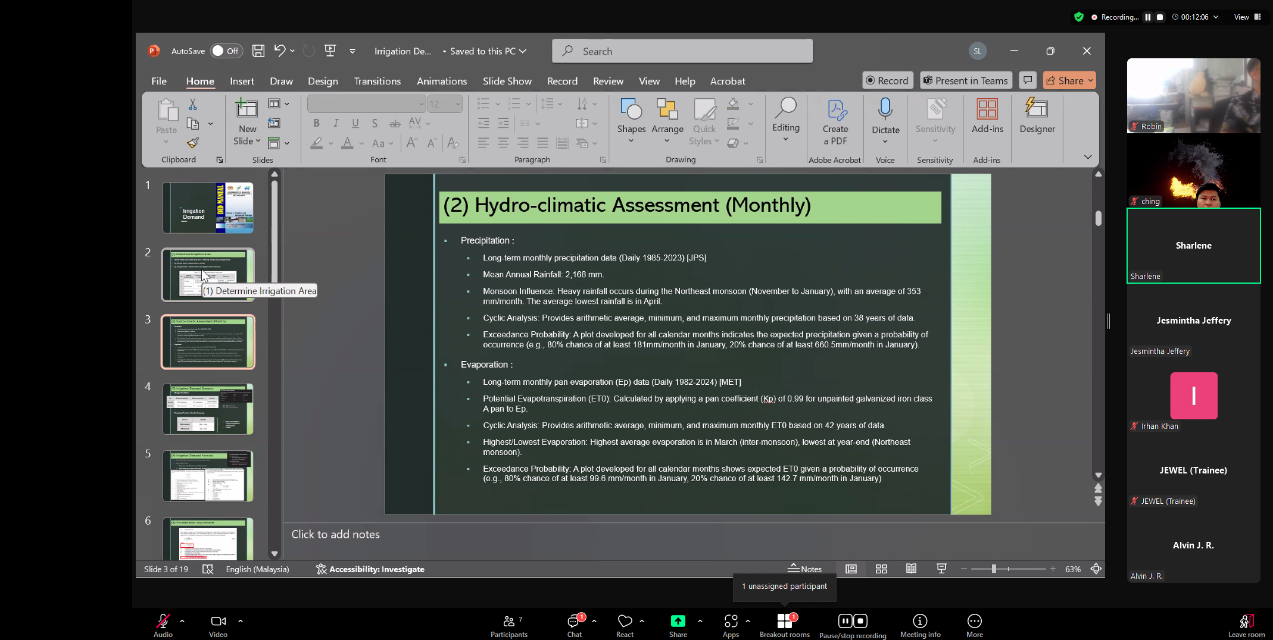Screen dimensions: 1273x640
Task: Click the Cut scissors icon
Action: coord(192,105)
